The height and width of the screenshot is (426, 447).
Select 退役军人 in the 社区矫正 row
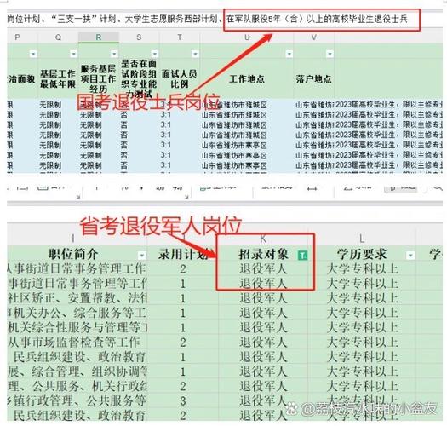[263, 298]
